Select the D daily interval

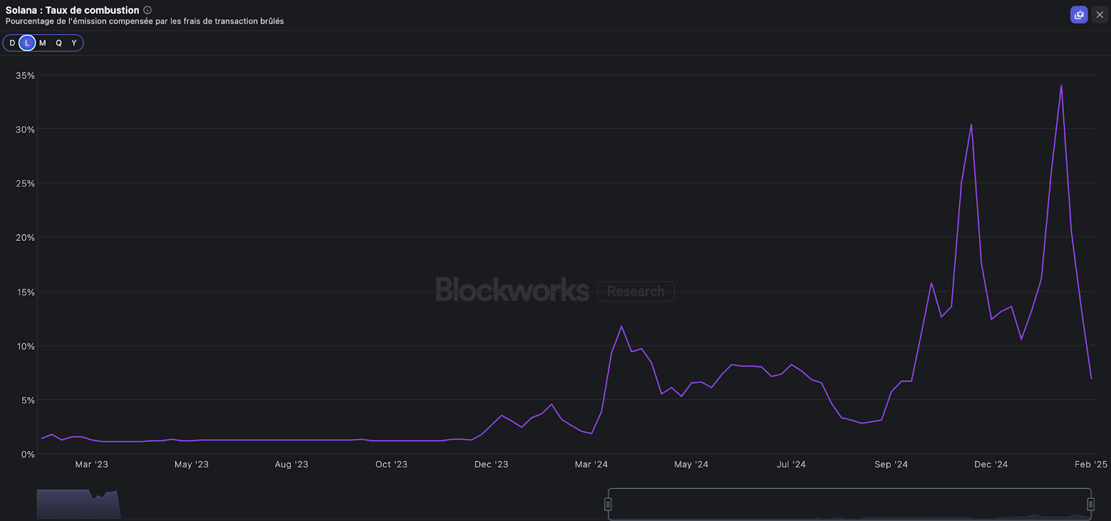12,43
